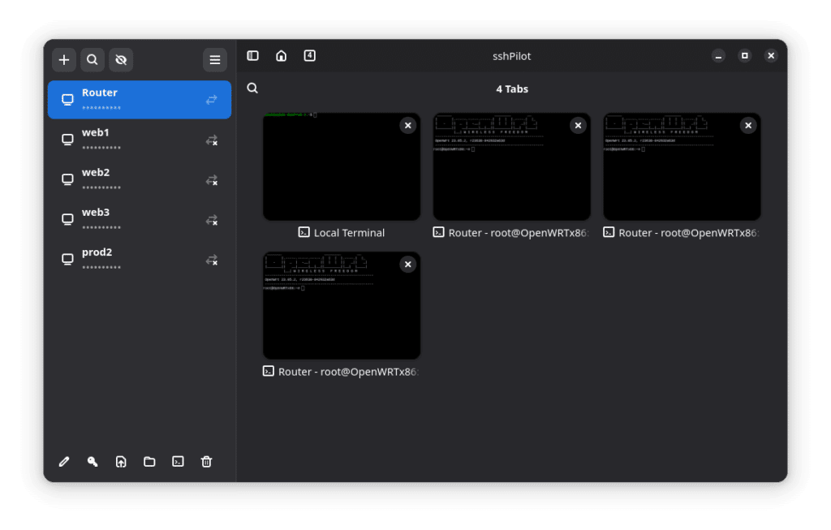
Task: Click the upload file icon in sidebar footer
Action: pyautogui.click(x=121, y=462)
